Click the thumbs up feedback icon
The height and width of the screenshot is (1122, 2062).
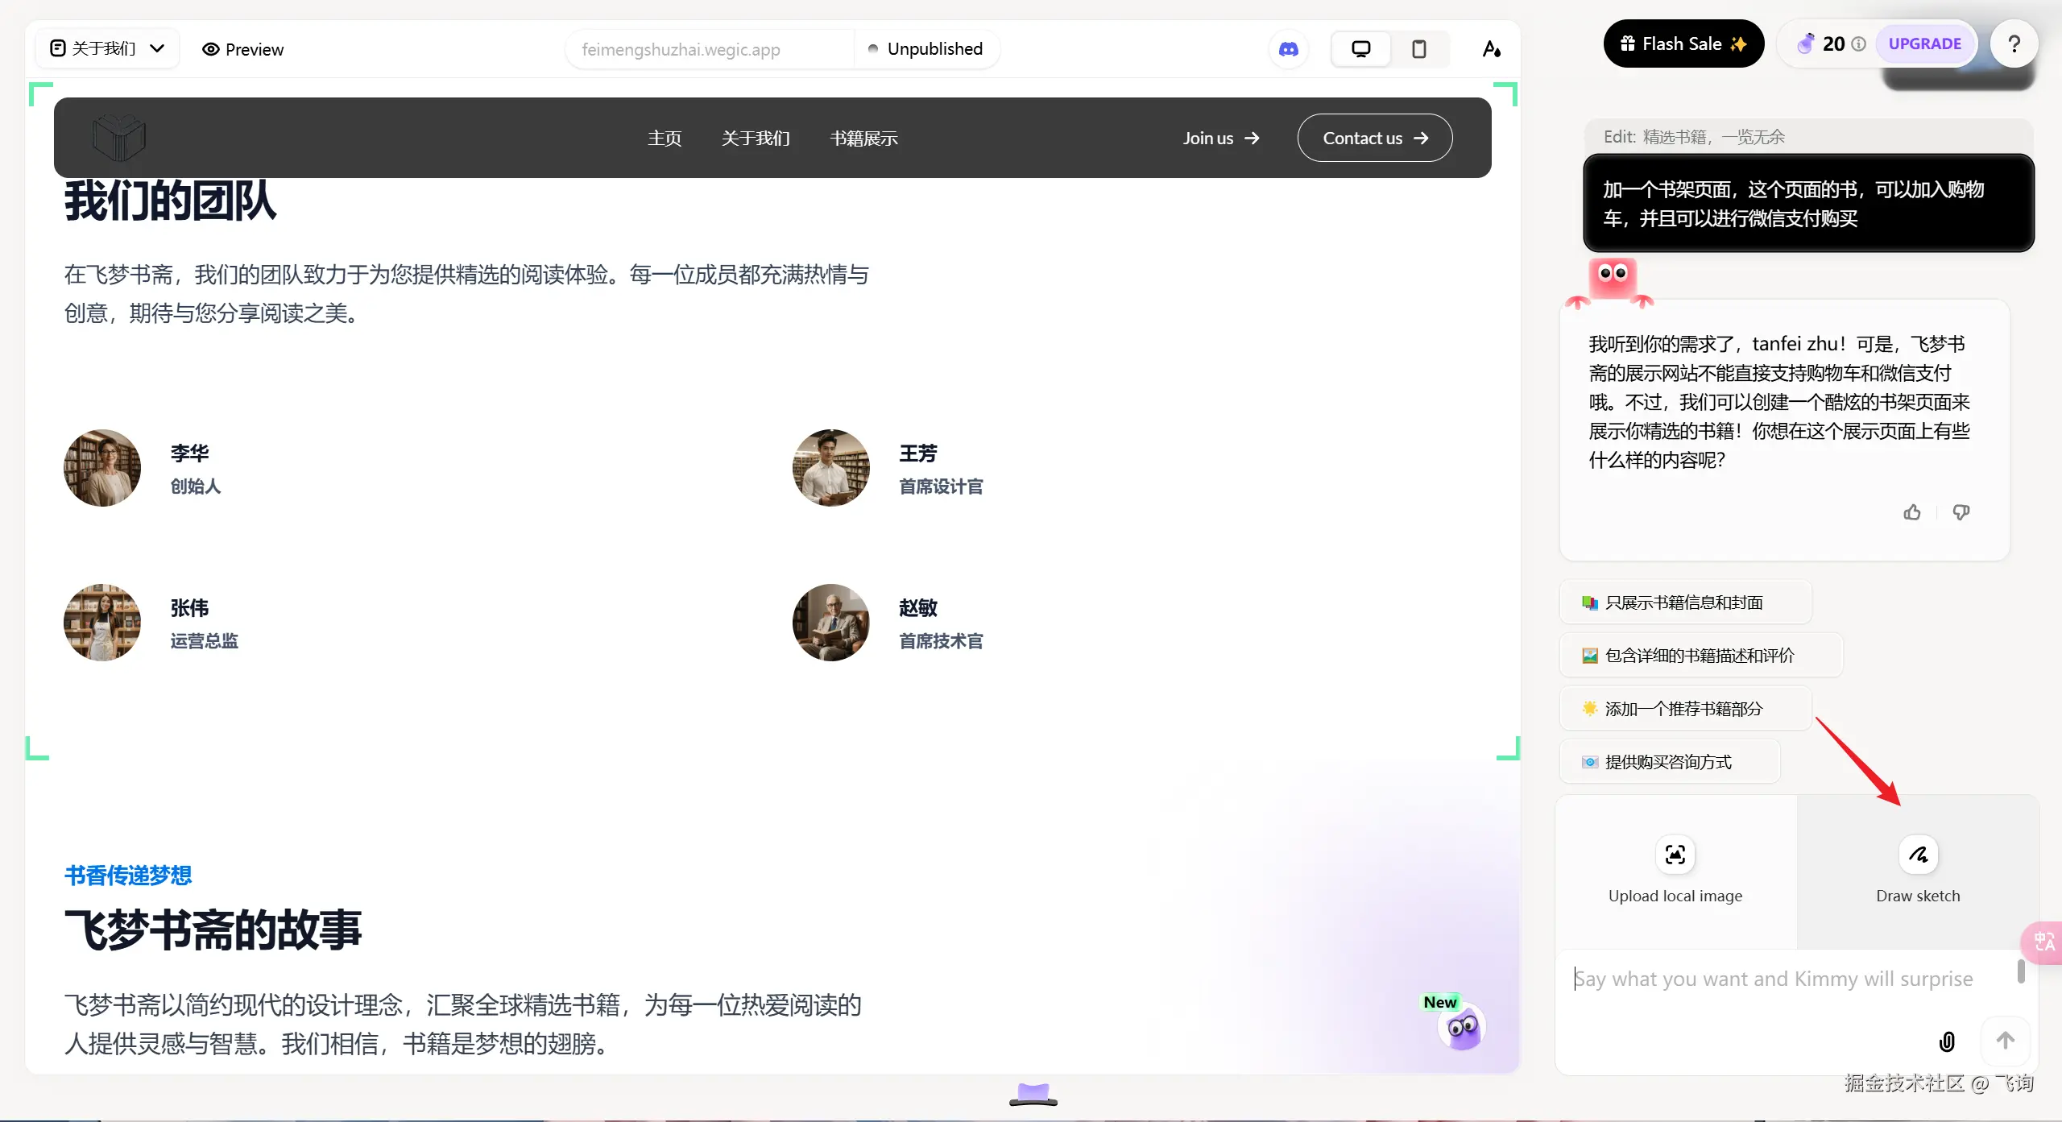click(x=1912, y=512)
